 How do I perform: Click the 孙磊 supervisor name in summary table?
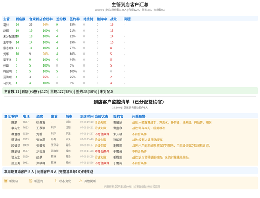point(6,65)
